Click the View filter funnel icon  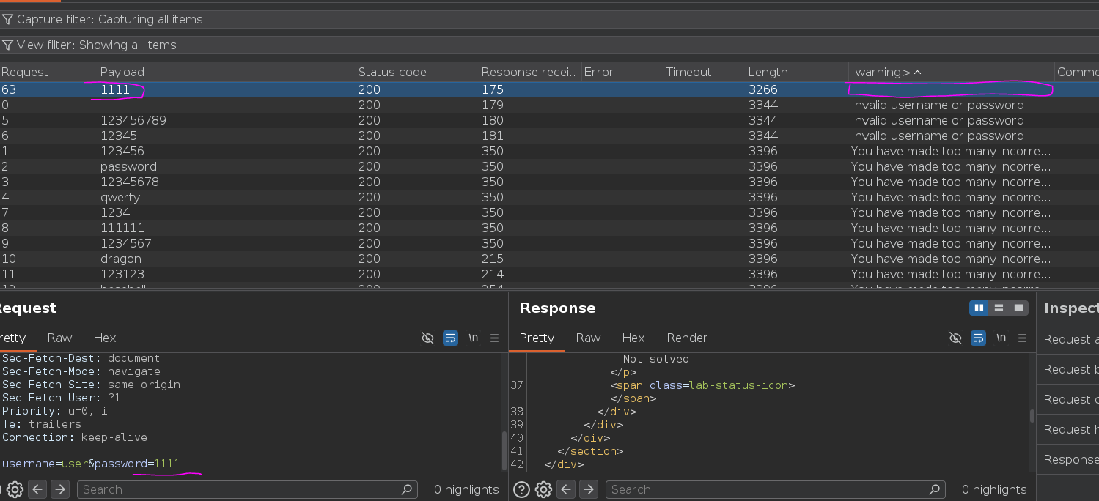pos(7,45)
